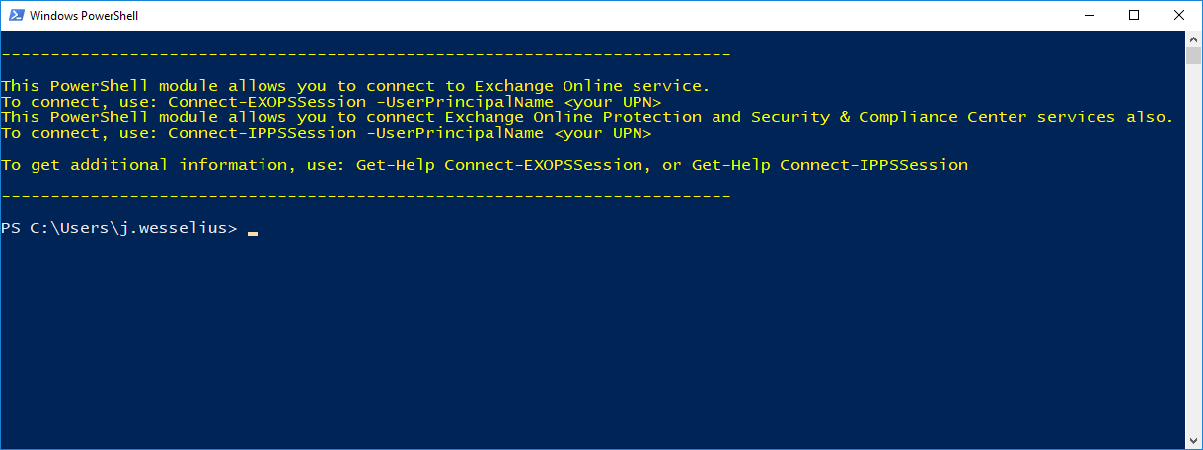Click the vertical scrollbar thumb
This screenshot has height=450, width=1203.
pos(1193,55)
